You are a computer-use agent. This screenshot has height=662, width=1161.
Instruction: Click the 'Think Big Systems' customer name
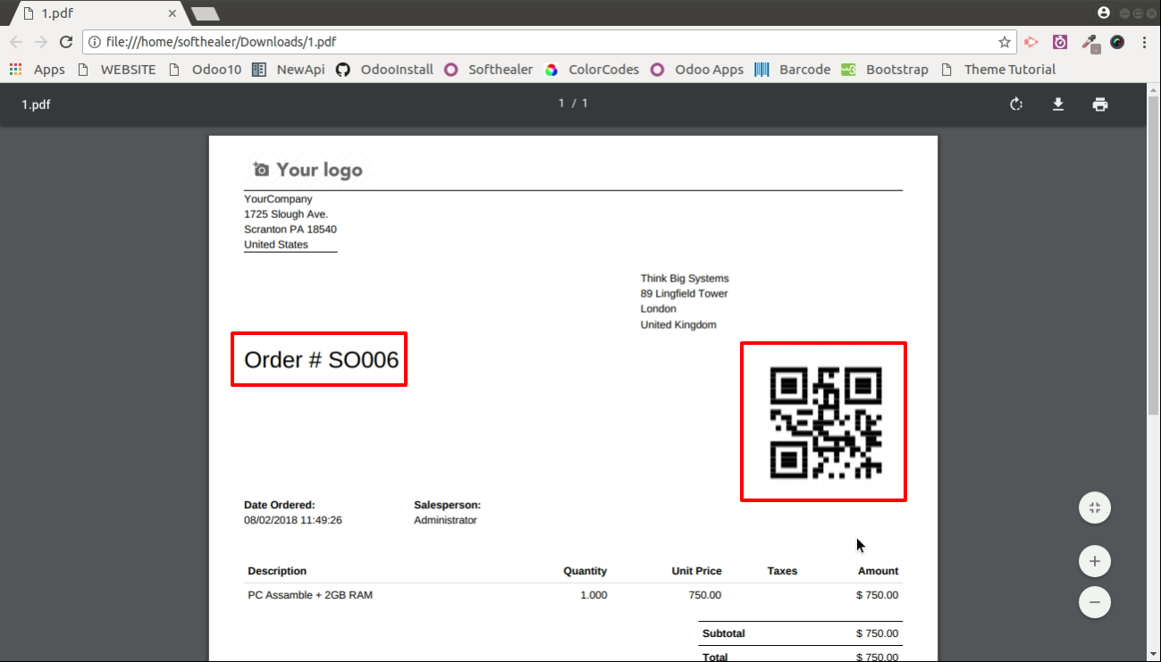(685, 279)
